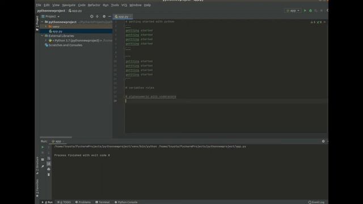Click the Stop icon in Run panel
The height and width of the screenshot is (204, 363).
coord(43,152)
